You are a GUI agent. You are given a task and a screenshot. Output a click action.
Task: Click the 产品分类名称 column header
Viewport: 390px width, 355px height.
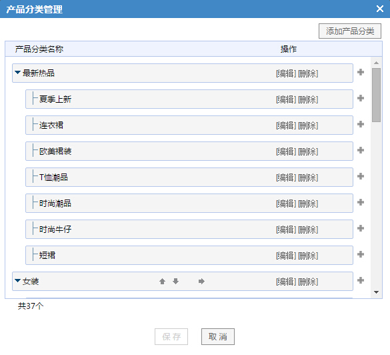(x=39, y=49)
